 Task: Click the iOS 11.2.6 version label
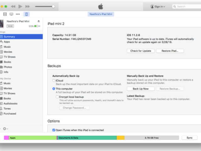tap(133, 35)
